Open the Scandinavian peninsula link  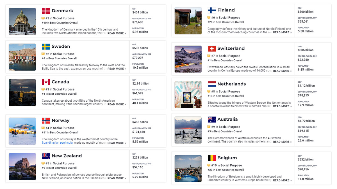click(x=57, y=143)
